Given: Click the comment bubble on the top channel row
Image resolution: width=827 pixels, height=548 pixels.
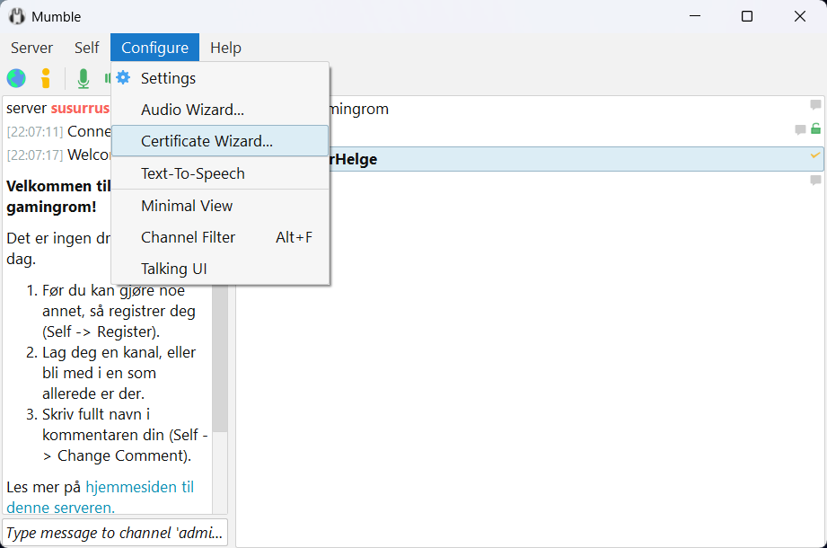Looking at the screenshot, I should [x=815, y=105].
